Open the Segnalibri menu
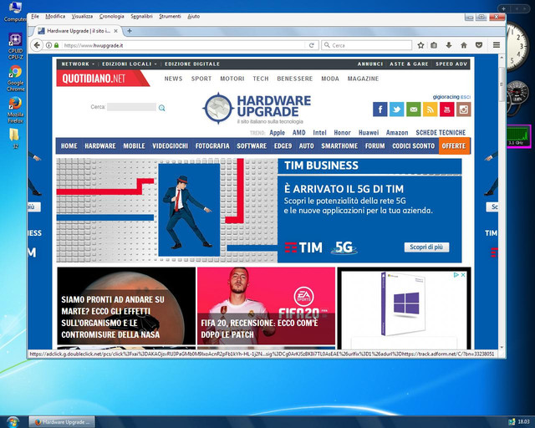This screenshot has height=428, width=535. pyautogui.click(x=141, y=17)
